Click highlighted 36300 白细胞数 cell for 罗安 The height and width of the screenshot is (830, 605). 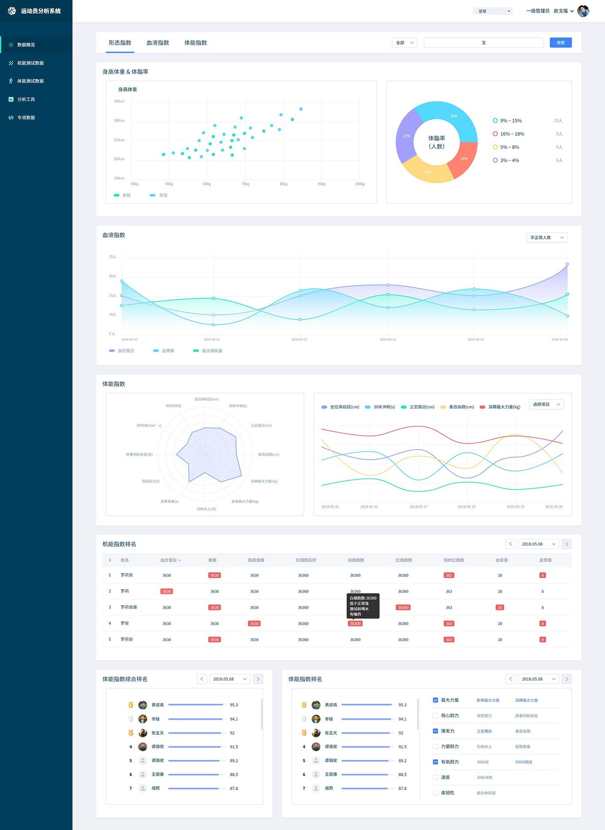point(355,623)
